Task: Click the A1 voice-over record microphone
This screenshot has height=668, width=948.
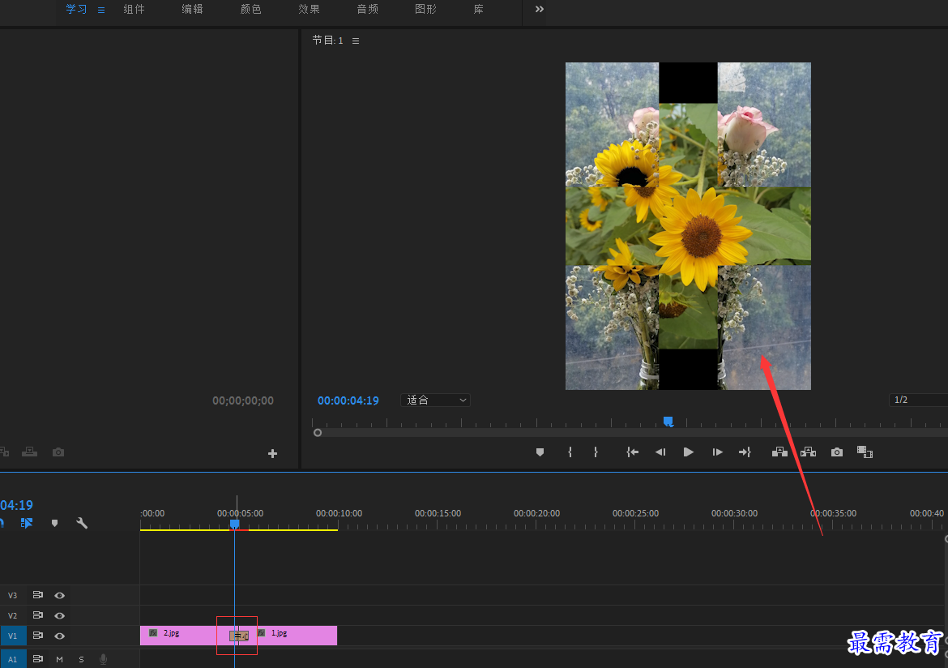Action: point(104,659)
